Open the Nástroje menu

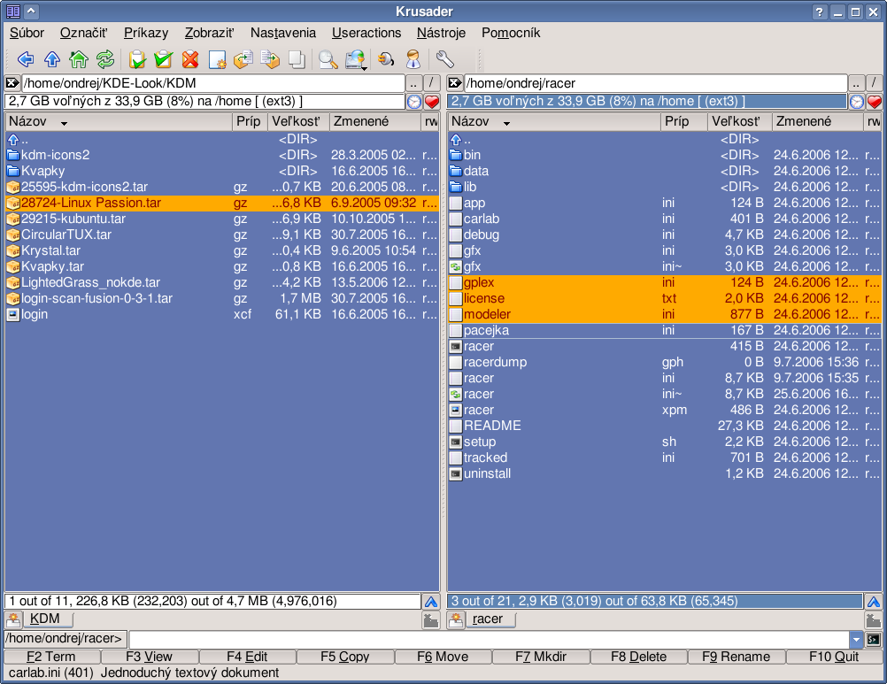pyautogui.click(x=441, y=33)
